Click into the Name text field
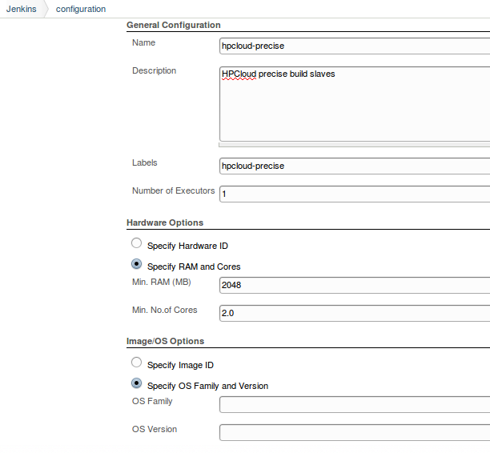Screen dimensions: 490x453 point(354,46)
